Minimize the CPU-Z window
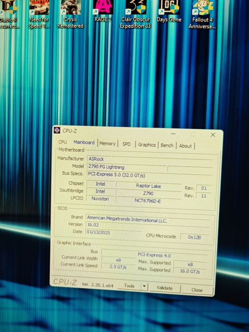Screen dimensions: 249x332 (x=174, y=134)
